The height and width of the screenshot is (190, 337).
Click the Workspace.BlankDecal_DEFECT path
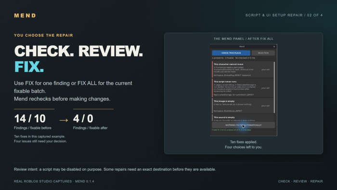point(228,111)
